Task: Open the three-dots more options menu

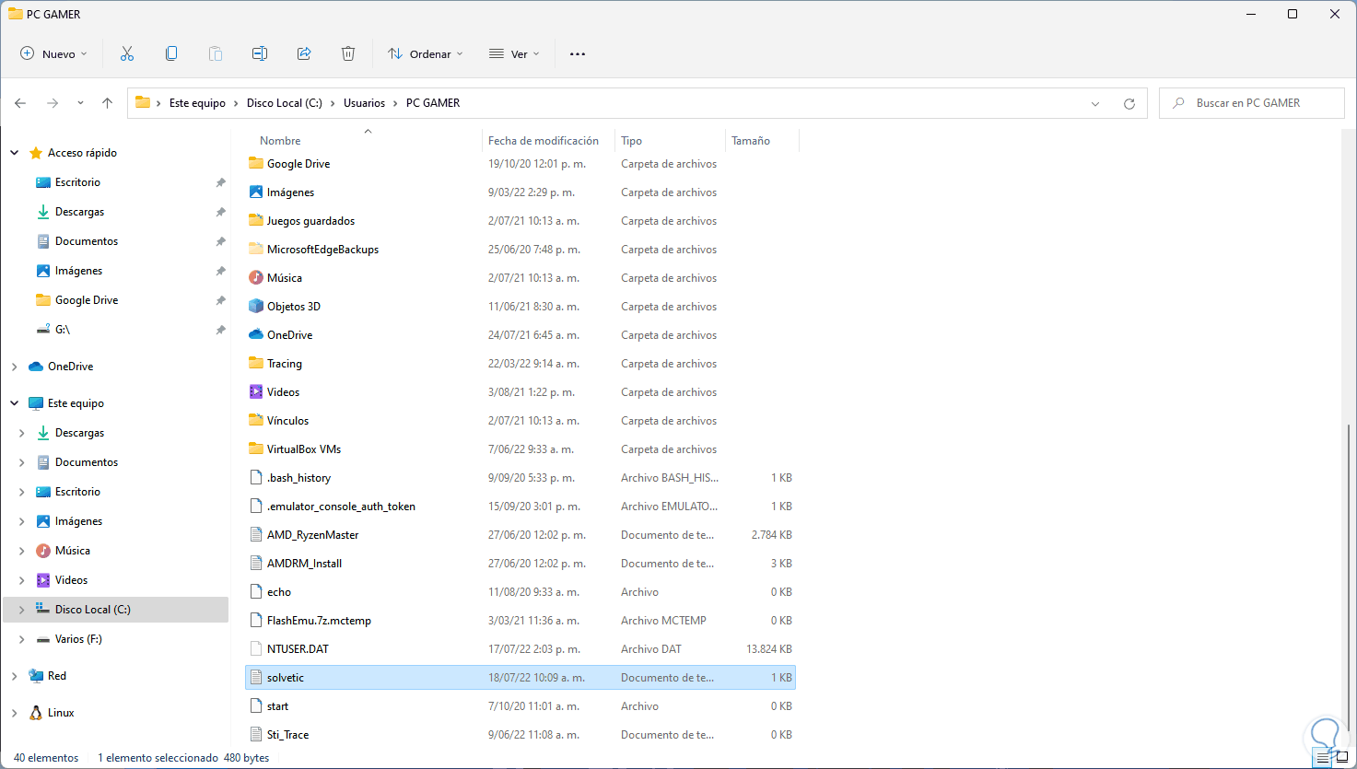Action: pos(578,54)
